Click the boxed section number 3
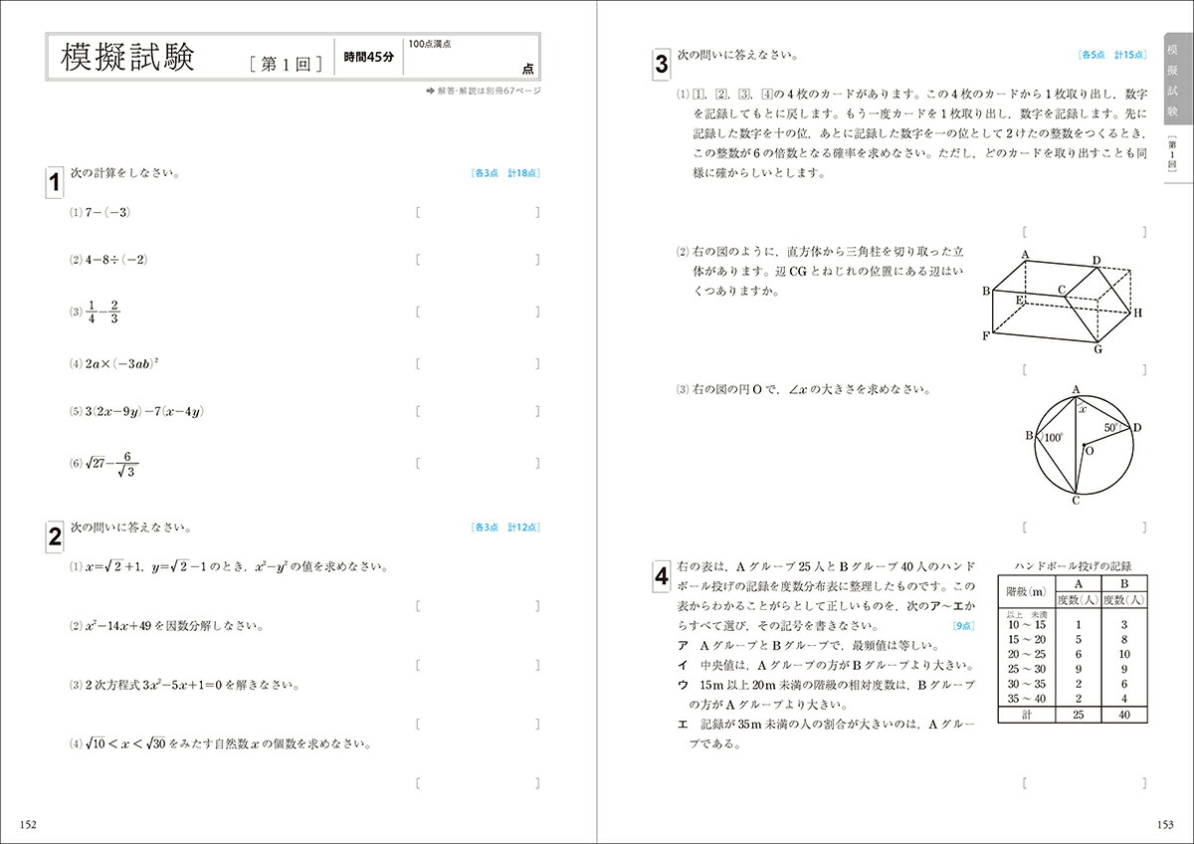The width and height of the screenshot is (1194, 844). pyautogui.click(x=662, y=65)
